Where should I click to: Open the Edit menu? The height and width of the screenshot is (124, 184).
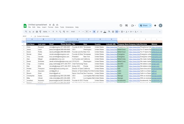click(x=34, y=27)
